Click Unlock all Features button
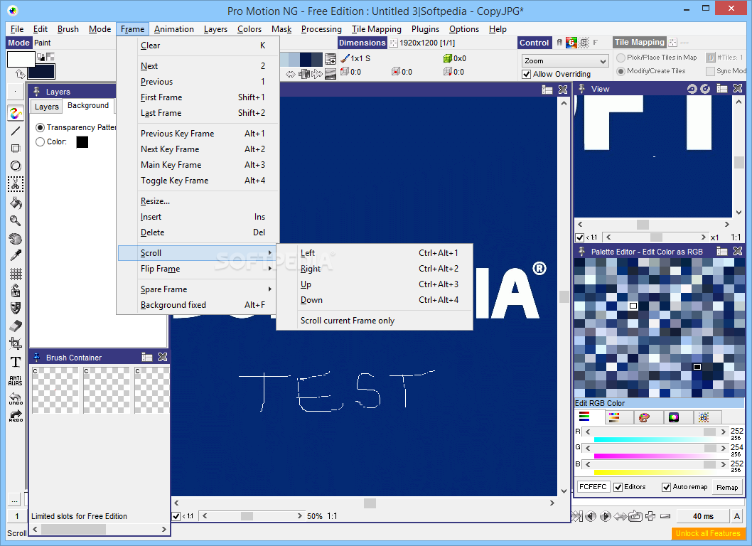The height and width of the screenshot is (546, 752). click(x=708, y=533)
